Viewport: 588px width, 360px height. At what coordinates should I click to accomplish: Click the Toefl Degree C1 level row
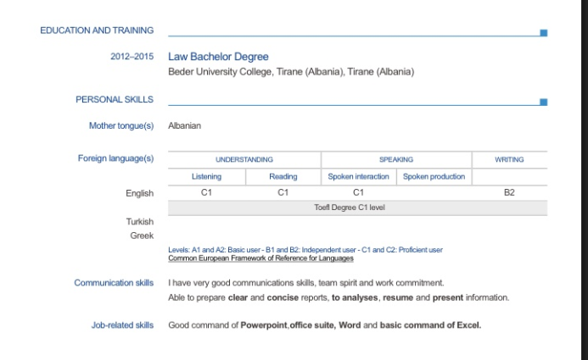pos(356,208)
